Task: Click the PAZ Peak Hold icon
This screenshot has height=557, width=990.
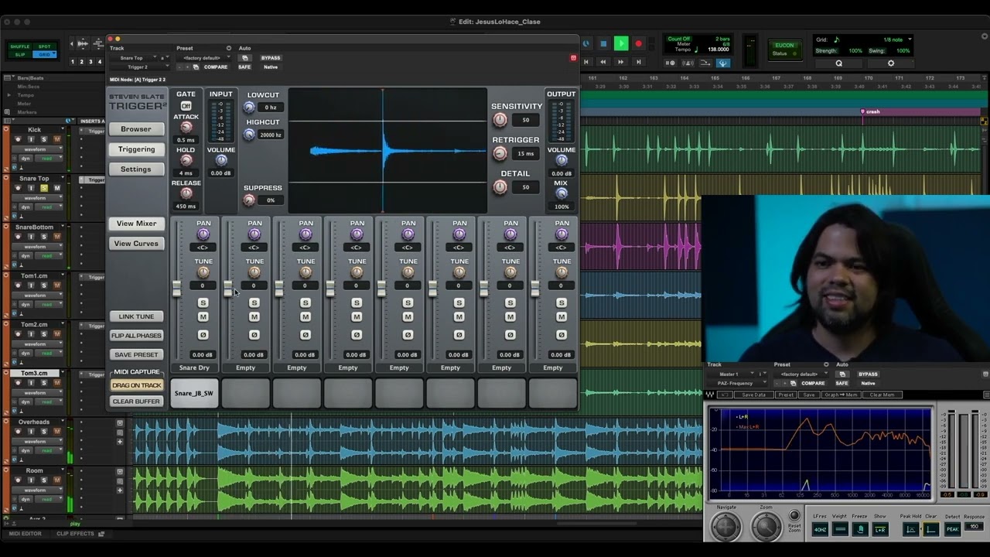Action: tap(911, 529)
